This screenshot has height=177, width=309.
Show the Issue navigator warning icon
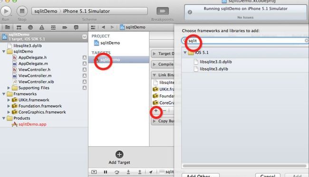41,28
